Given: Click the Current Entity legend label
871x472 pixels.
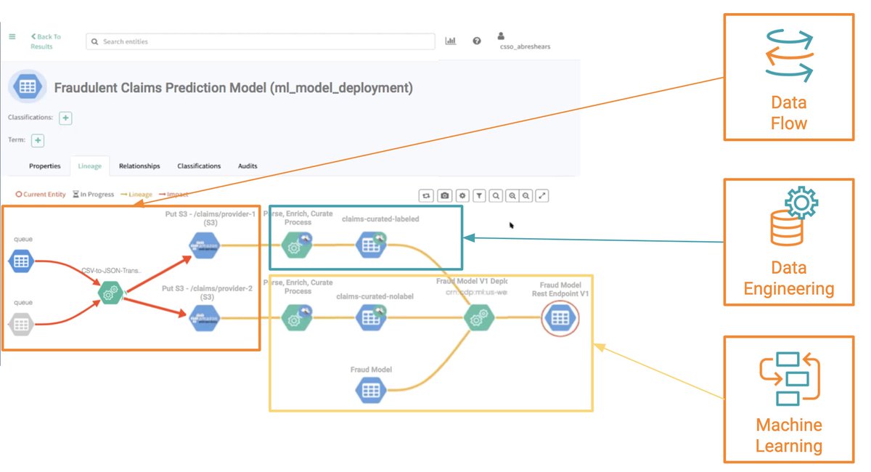Looking at the screenshot, I should [41, 195].
